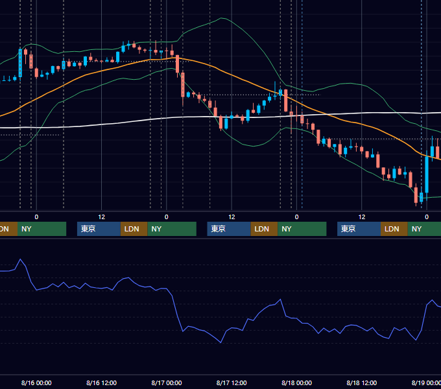Image resolution: width=441 pixels, height=389 pixels.
Task: Click the 8/18 00:00 date label
Action: (x=297, y=383)
